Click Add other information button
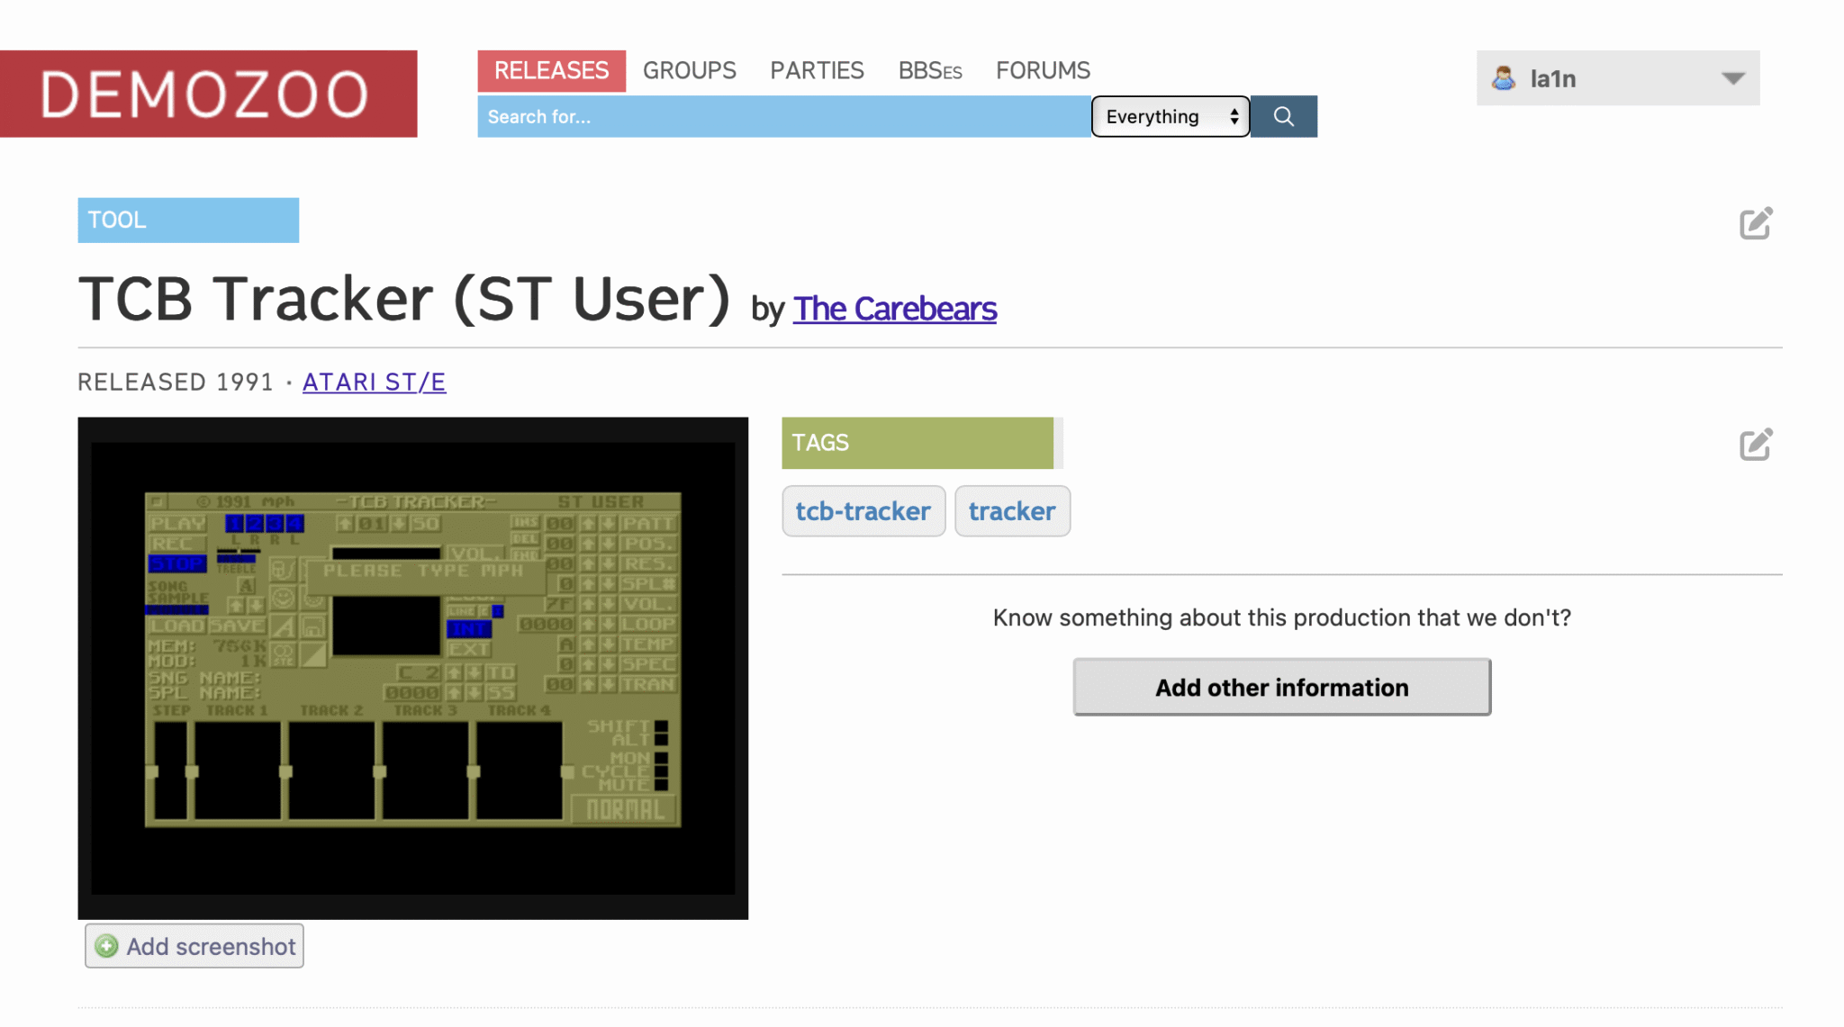 (x=1281, y=687)
